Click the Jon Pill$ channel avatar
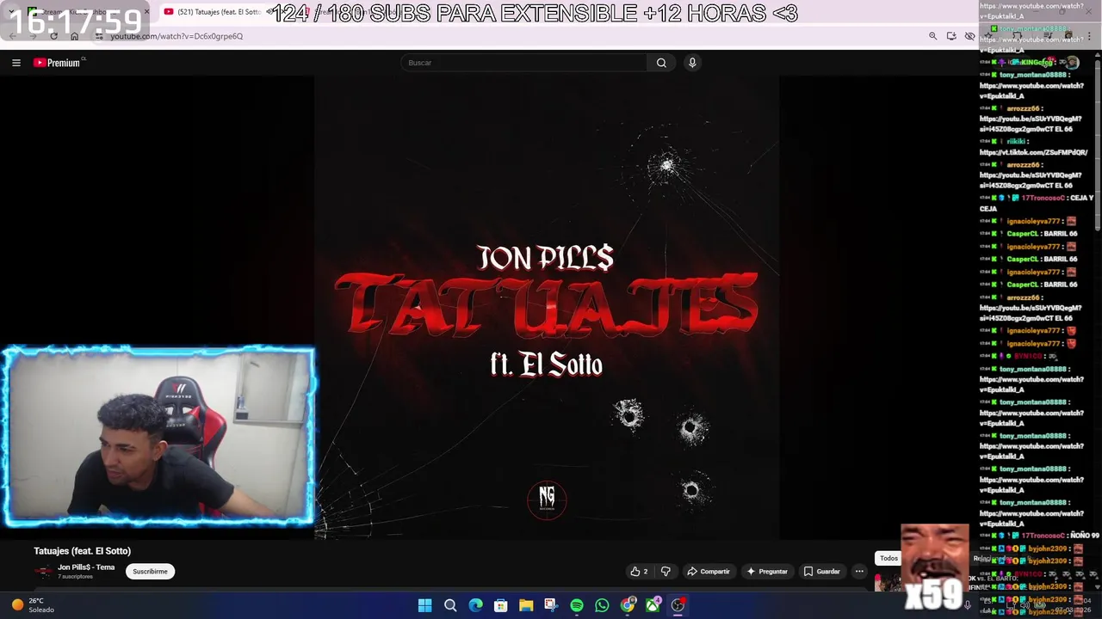 [43, 572]
